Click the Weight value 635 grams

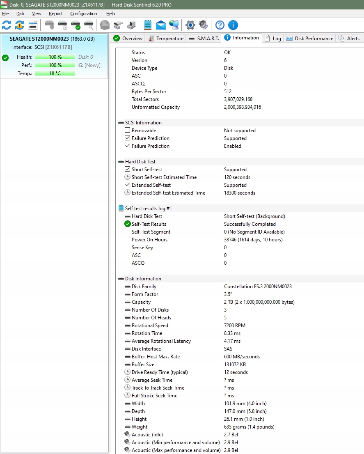point(249,427)
